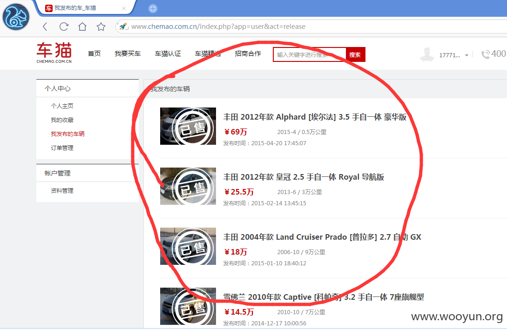Click the UC browser squirrel logo
The height and width of the screenshot is (330, 507).
pos(16,17)
